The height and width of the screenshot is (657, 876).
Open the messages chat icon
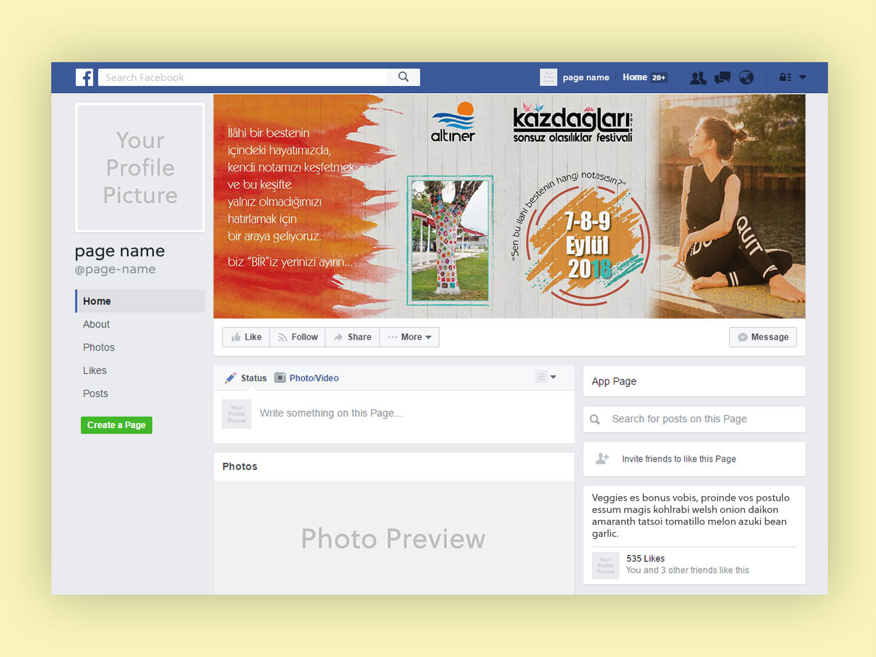[723, 78]
